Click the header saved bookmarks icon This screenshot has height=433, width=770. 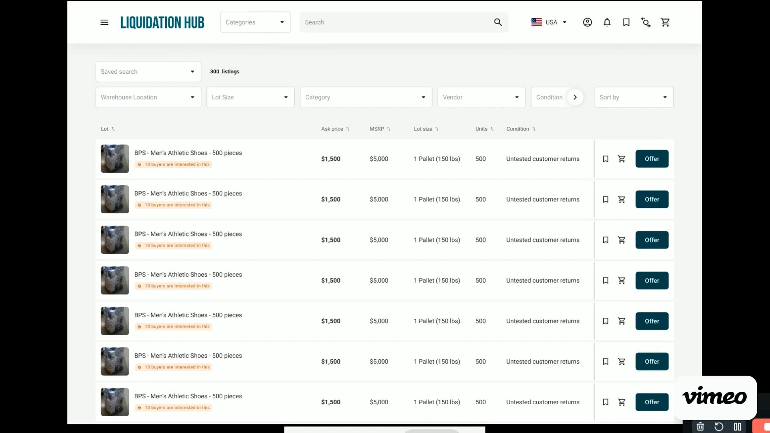(x=626, y=22)
